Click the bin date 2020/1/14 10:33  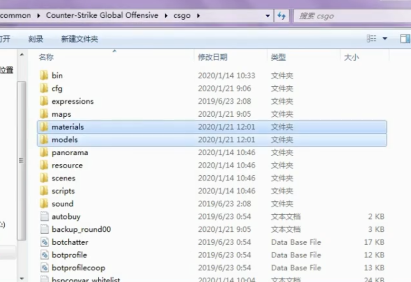pyautogui.click(x=226, y=75)
